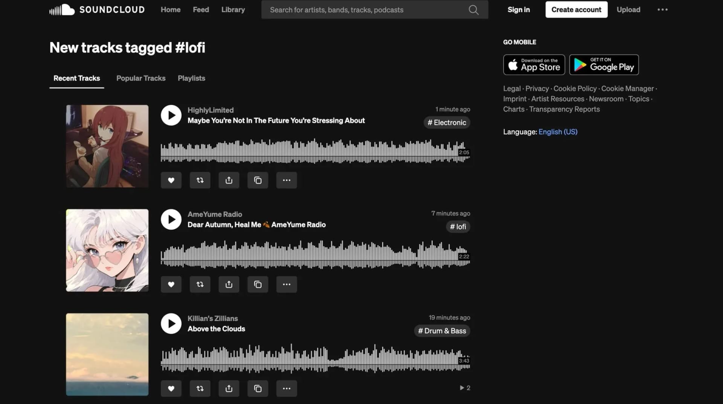Viewport: 723px width, 404px height.
Task: Open the Library page
Action: point(233,10)
